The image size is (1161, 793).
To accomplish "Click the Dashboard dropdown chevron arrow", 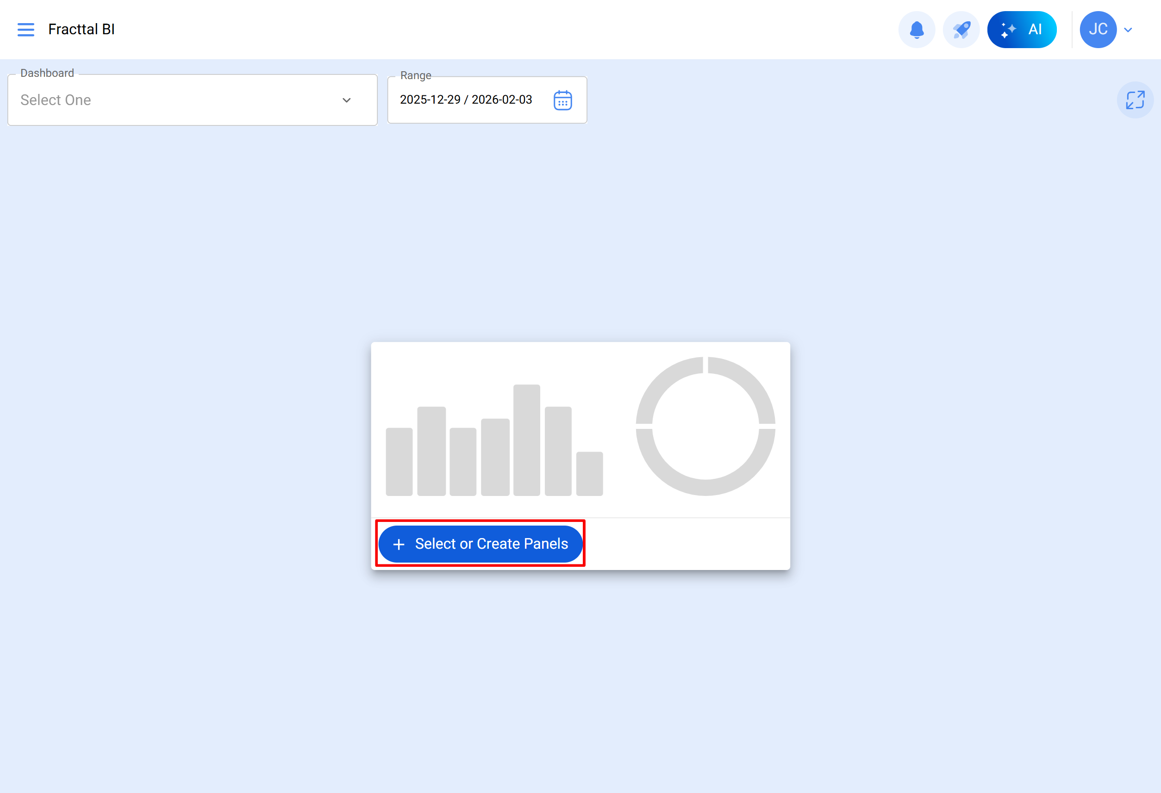I will (x=346, y=100).
